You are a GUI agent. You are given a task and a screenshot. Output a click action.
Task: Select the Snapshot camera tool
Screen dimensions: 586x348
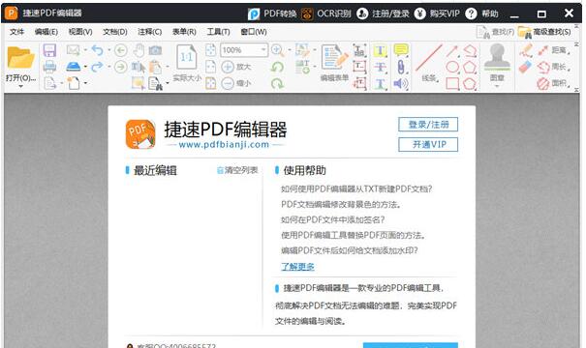155,50
